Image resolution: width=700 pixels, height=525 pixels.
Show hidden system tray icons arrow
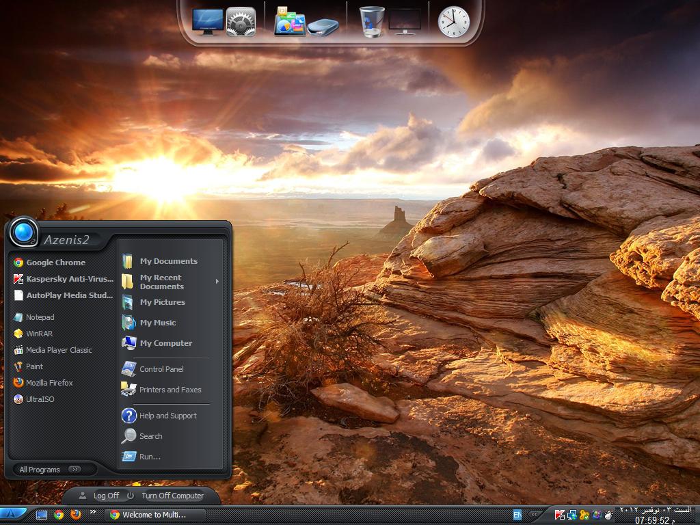(535, 515)
